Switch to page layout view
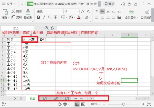Screen dimensions: 154x108 click(x=83, y=104)
